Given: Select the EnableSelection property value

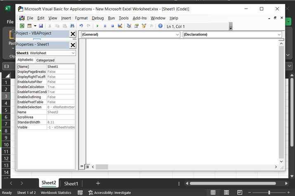Looking at the screenshot, I should pos(61,107).
